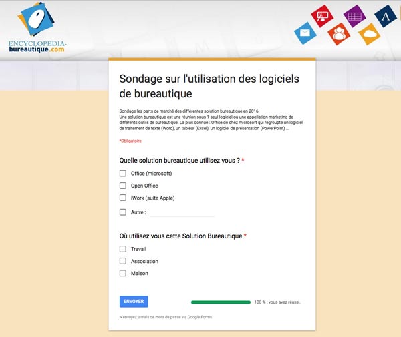Screen dimensions: 401x337
Task: Tick the Association checkbox
Action: click(x=122, y=261)
